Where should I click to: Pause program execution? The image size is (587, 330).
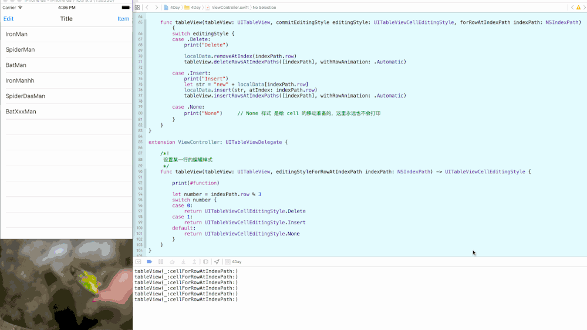(x=161, y=262)
